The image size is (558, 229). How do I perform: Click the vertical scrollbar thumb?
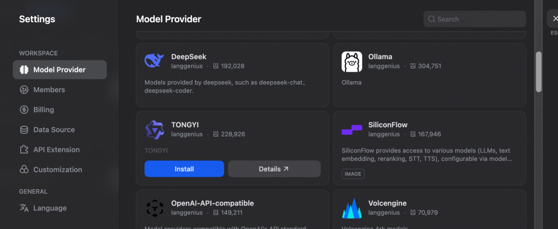tap(539, 72)
